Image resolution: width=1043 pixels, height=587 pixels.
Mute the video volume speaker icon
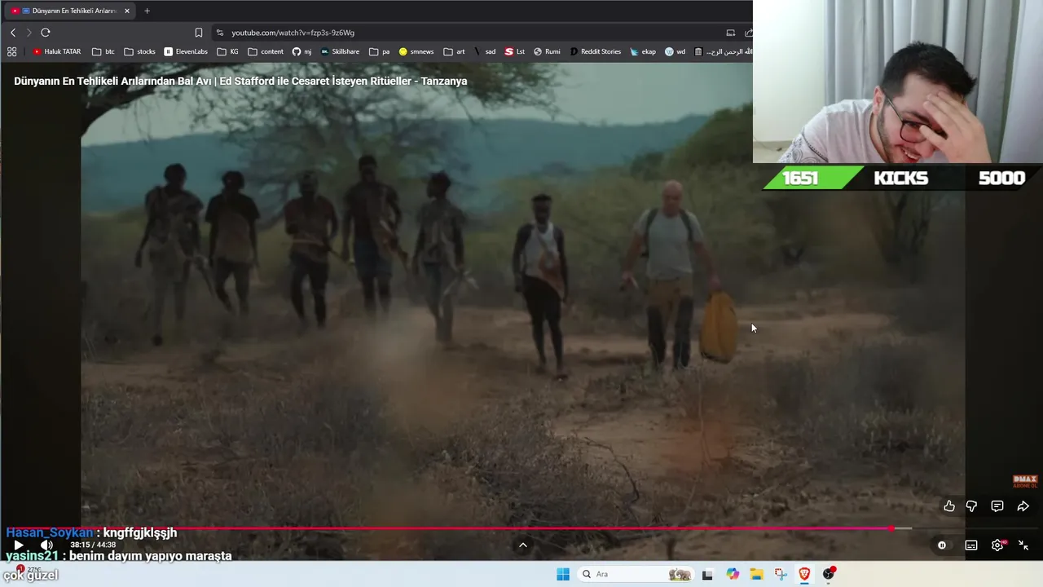coord(46,545)
